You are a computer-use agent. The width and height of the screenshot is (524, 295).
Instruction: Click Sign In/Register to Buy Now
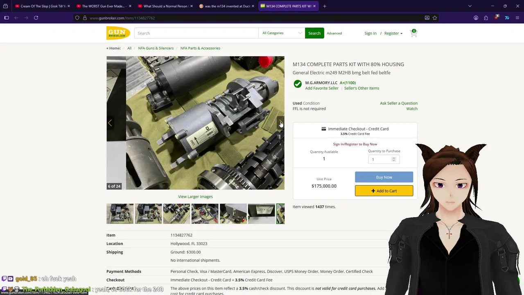(355, 144)
